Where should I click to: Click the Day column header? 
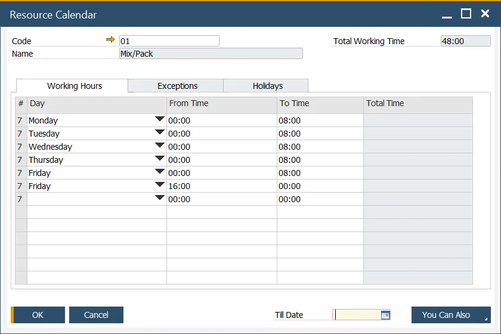click(97, 105)
